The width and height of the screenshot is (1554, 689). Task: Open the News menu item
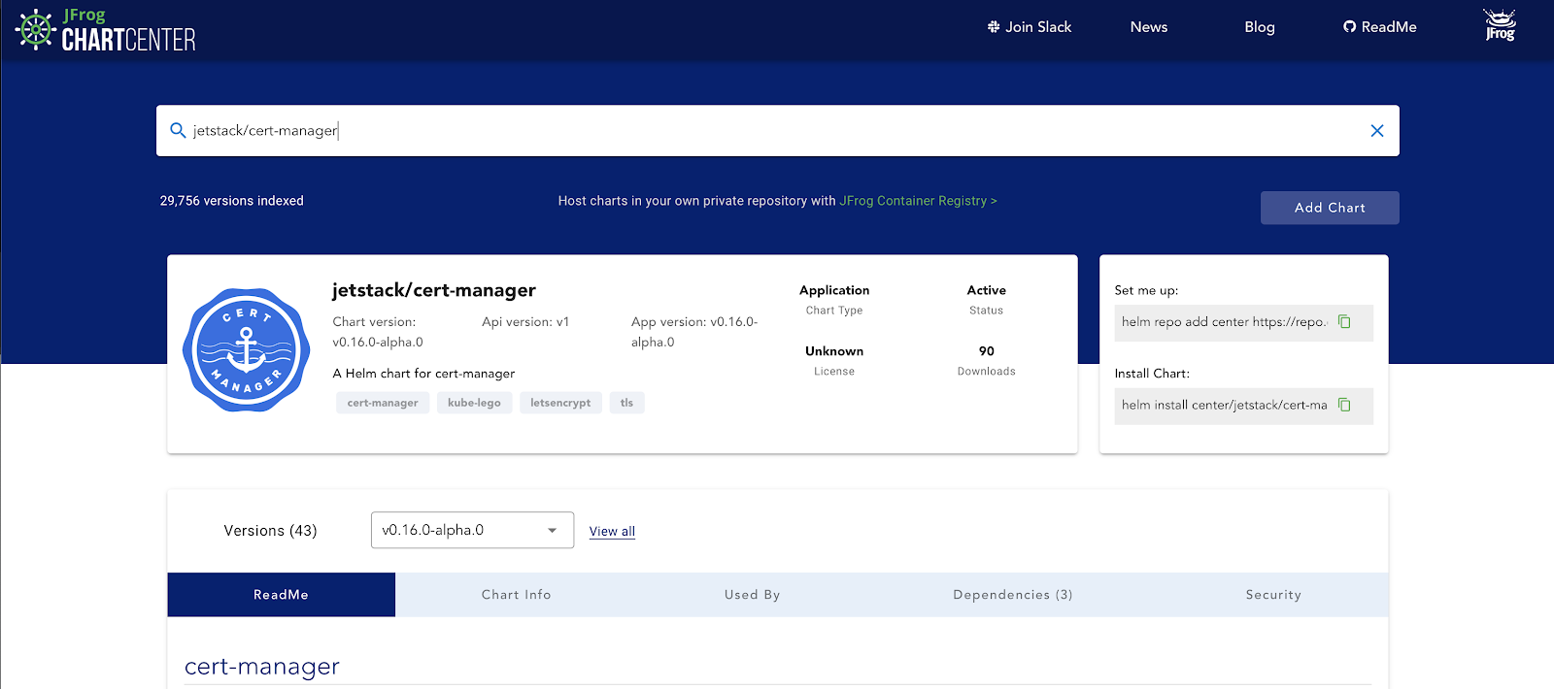click(1148, 27)
